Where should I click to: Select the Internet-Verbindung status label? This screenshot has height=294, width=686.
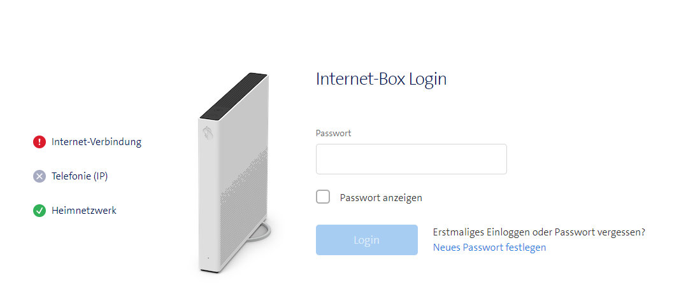96,142
